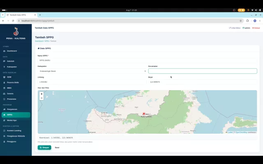Go to the Dashboard breadcrumb
Image resolution: width=263 pixels, height=164 pixels.
click(x=39, y=41)
